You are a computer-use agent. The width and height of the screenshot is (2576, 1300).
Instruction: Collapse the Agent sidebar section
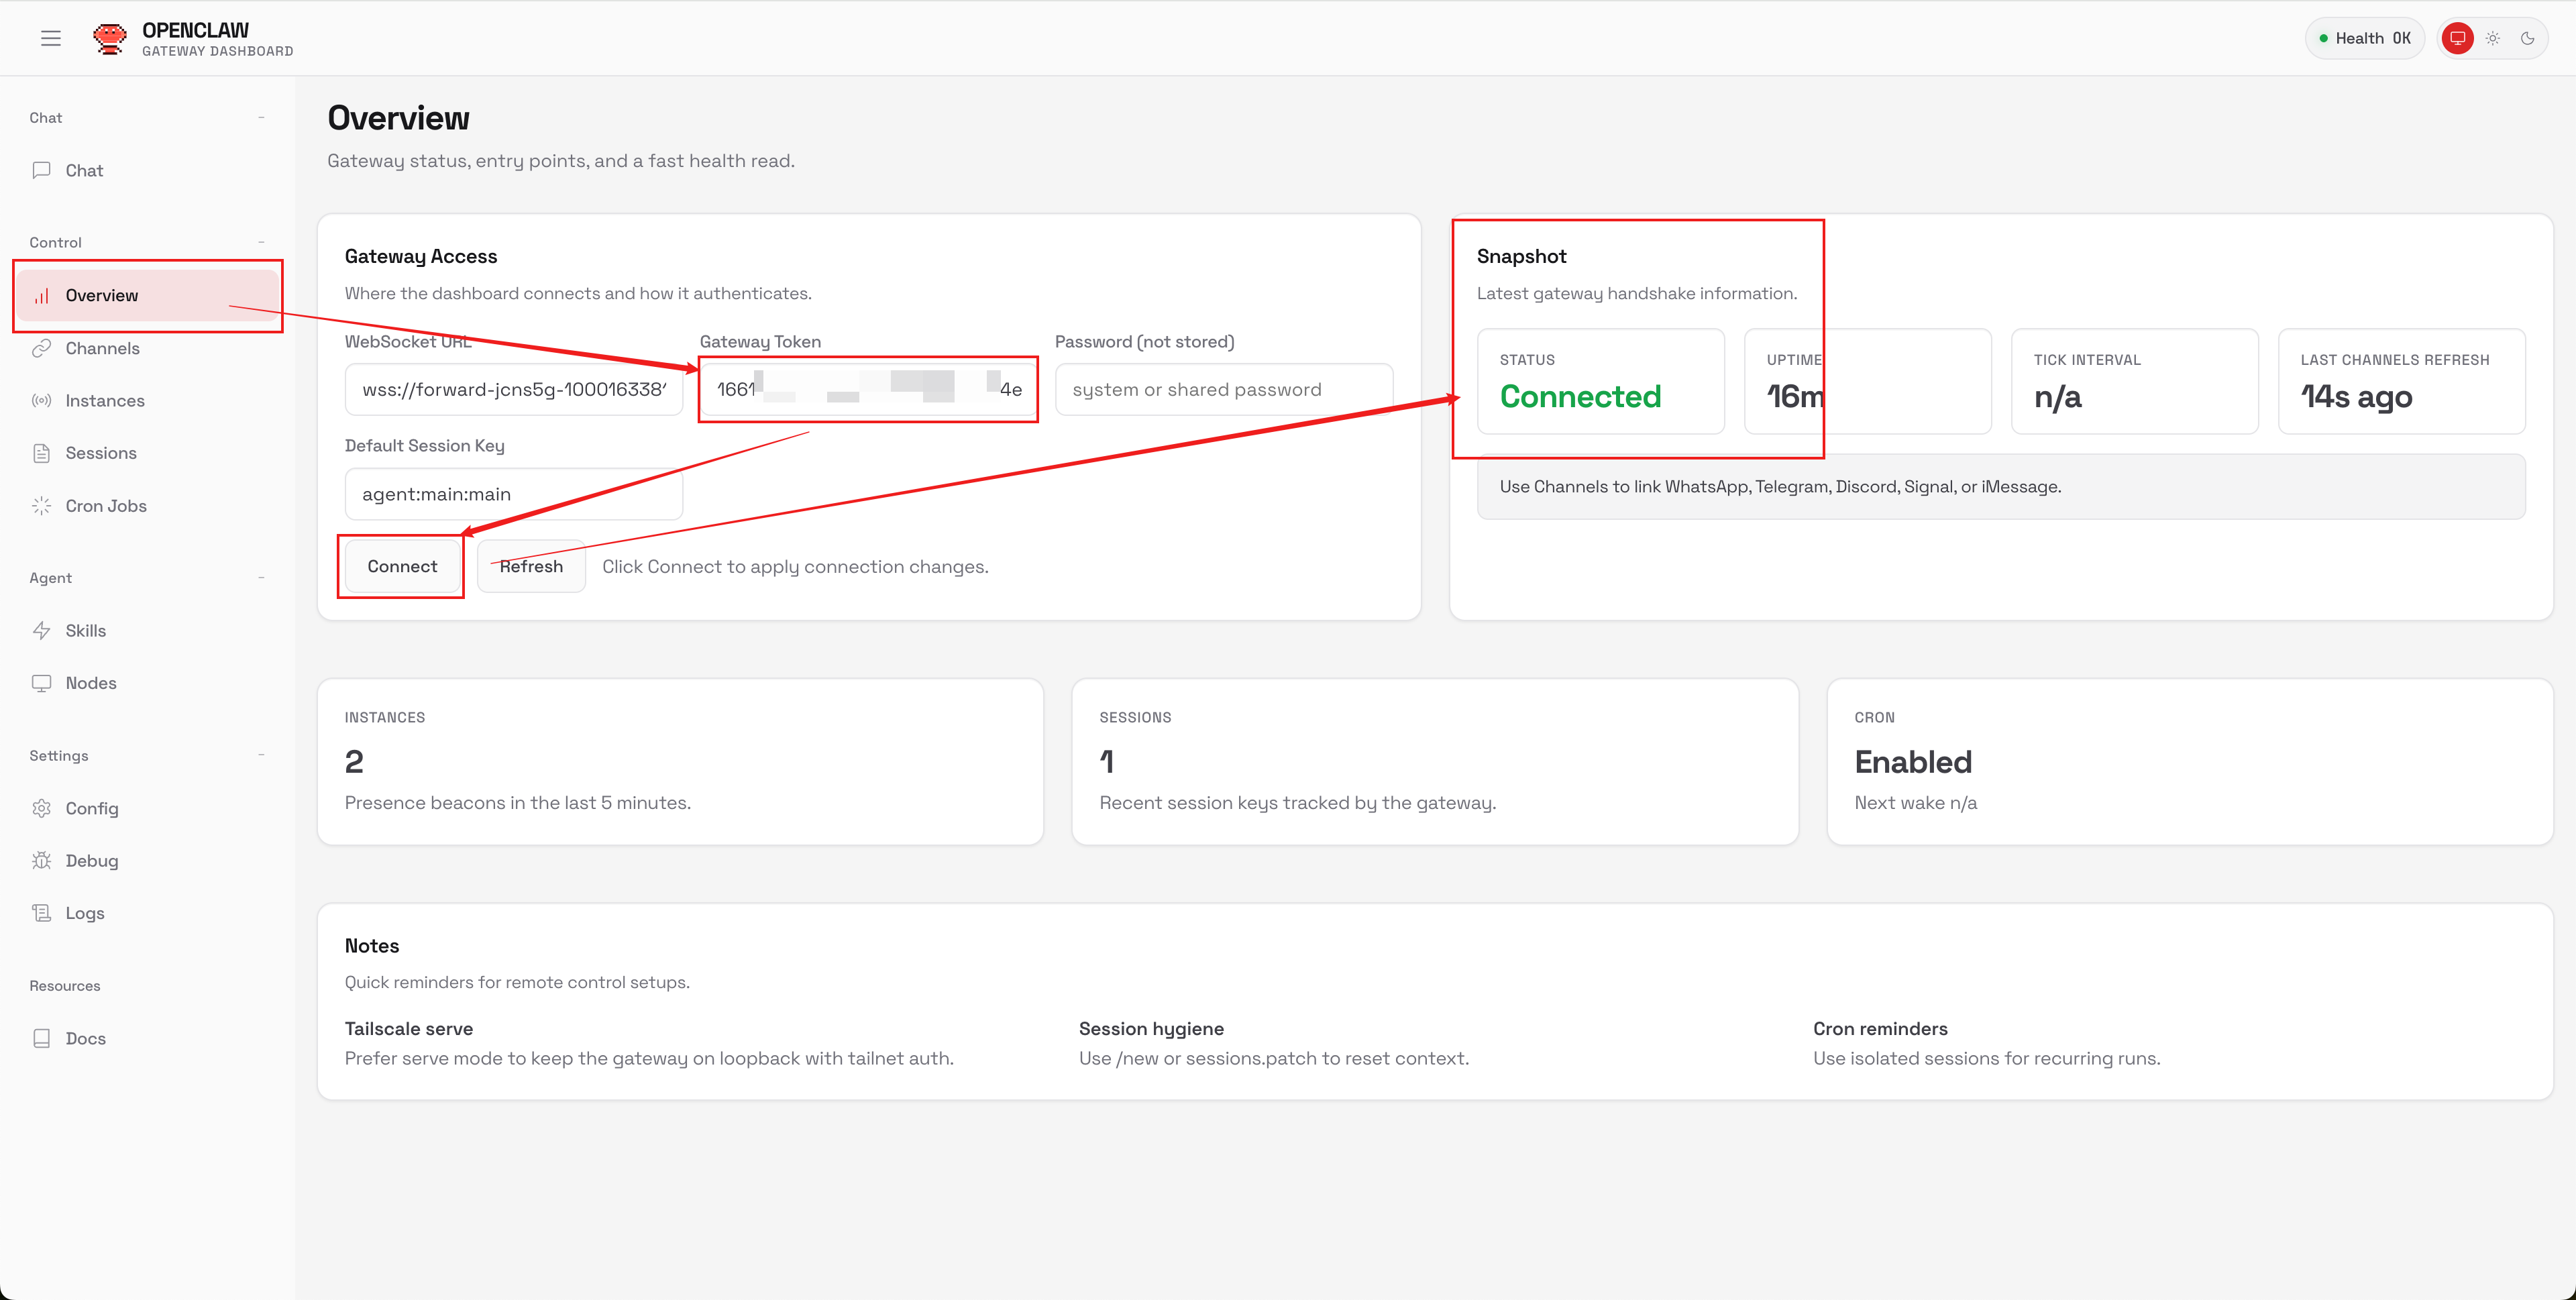[261, 578]
